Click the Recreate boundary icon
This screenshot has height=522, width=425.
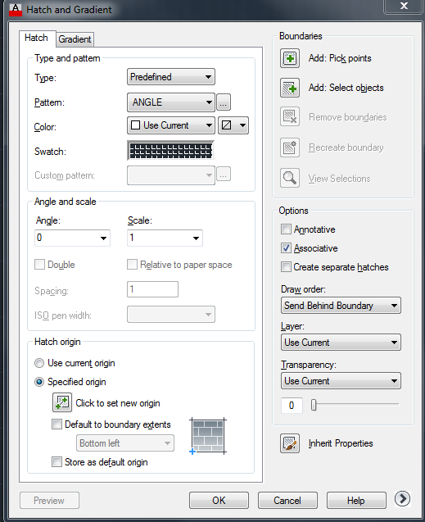(x=290, y=148)
